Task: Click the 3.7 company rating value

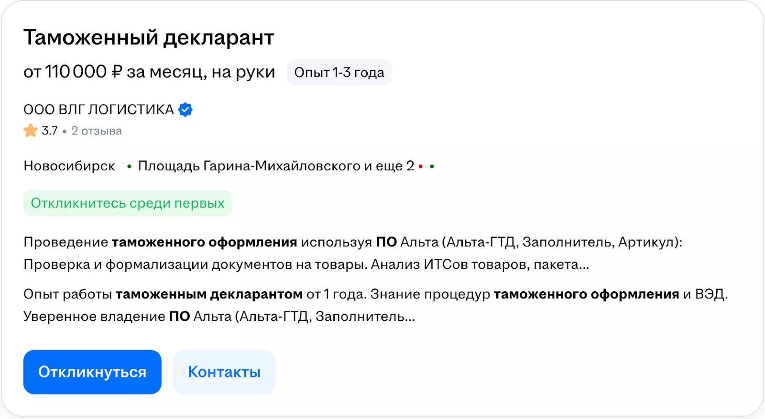Action: point(50,131)
